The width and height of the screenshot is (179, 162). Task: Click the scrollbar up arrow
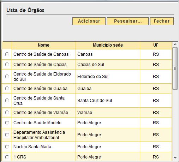pos(175,44)
